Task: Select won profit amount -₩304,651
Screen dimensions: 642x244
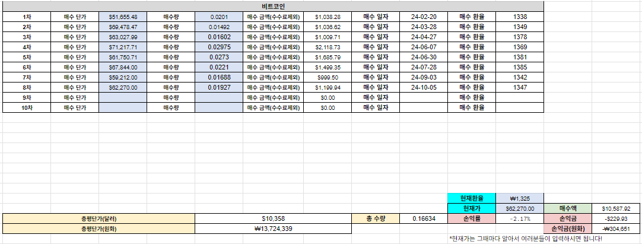Action: point(616,229)
